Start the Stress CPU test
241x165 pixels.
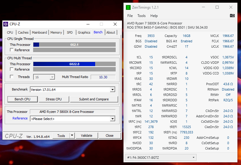click(x=54, y=99)
